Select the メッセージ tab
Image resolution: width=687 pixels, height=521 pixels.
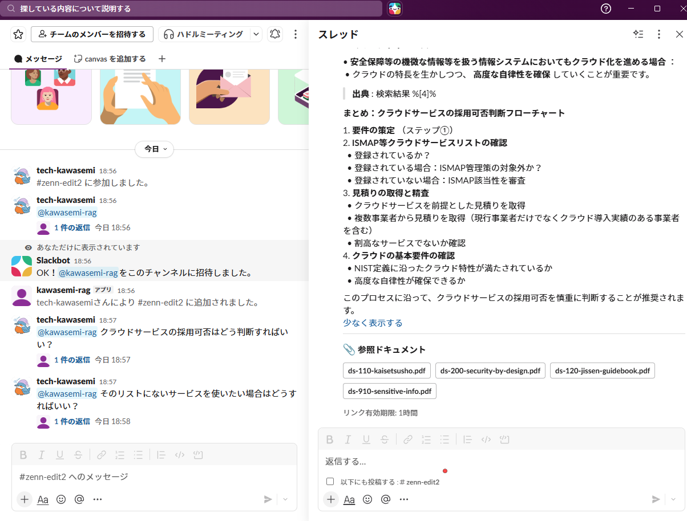click(x=38, y=59)
